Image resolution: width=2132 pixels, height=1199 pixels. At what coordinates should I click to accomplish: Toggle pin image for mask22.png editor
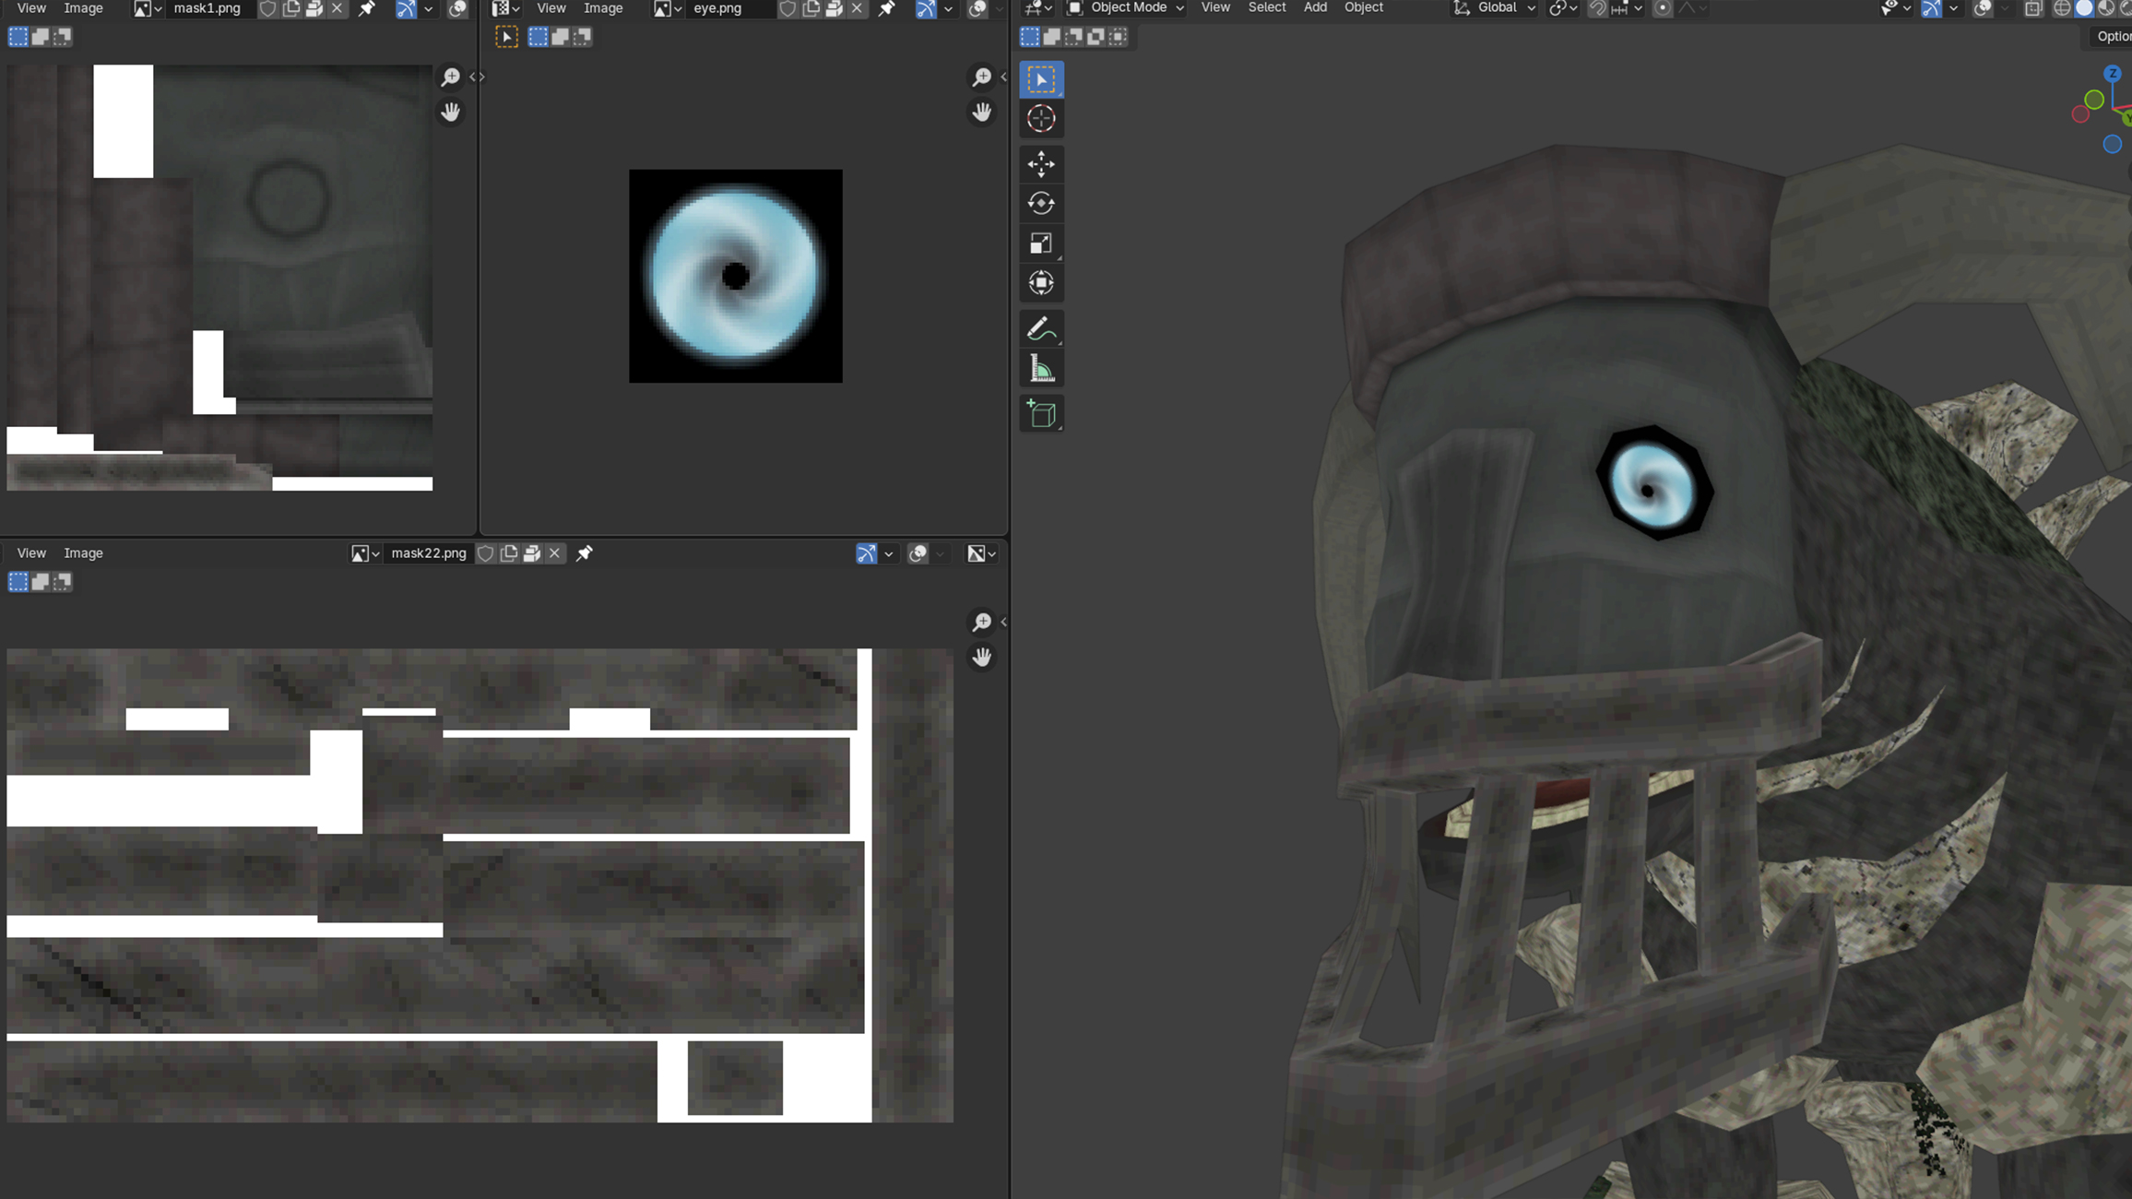[584, 553]
